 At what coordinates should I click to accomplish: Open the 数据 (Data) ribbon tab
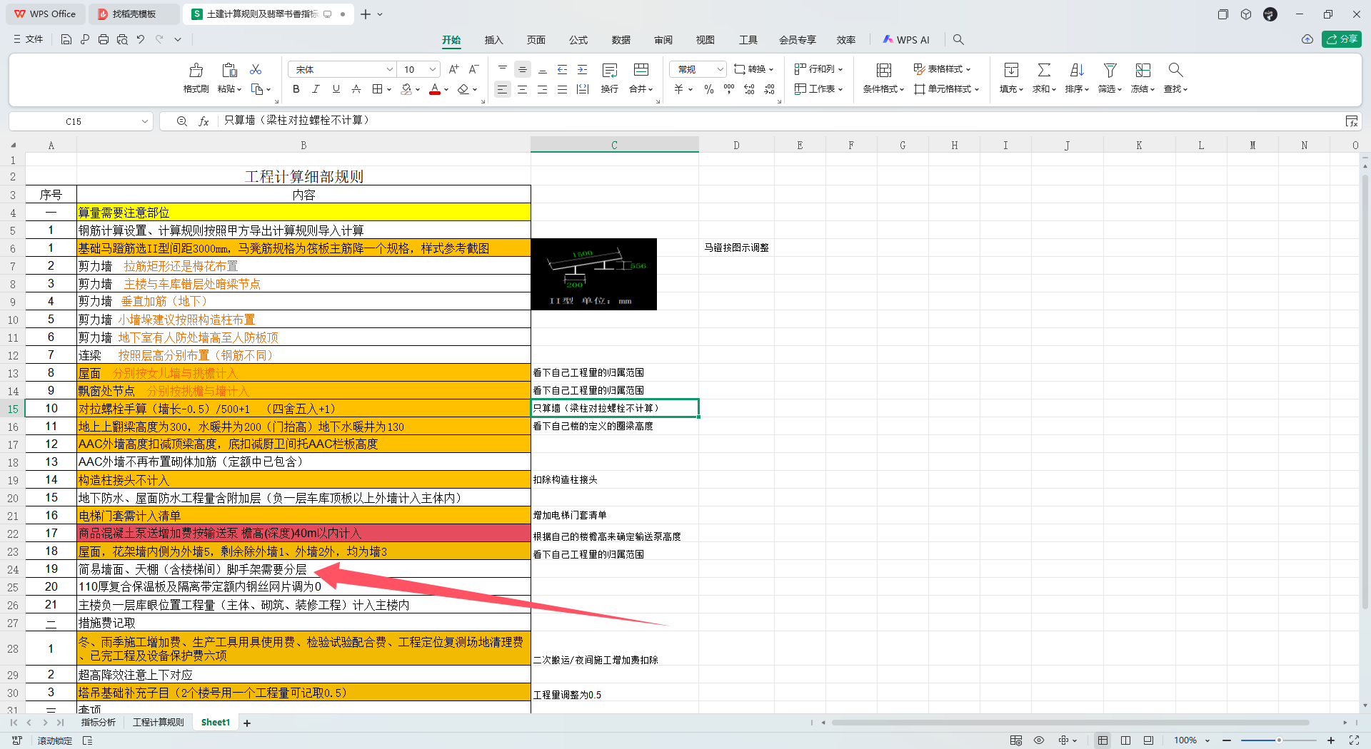pyautogui.click(x=621, y=40)
